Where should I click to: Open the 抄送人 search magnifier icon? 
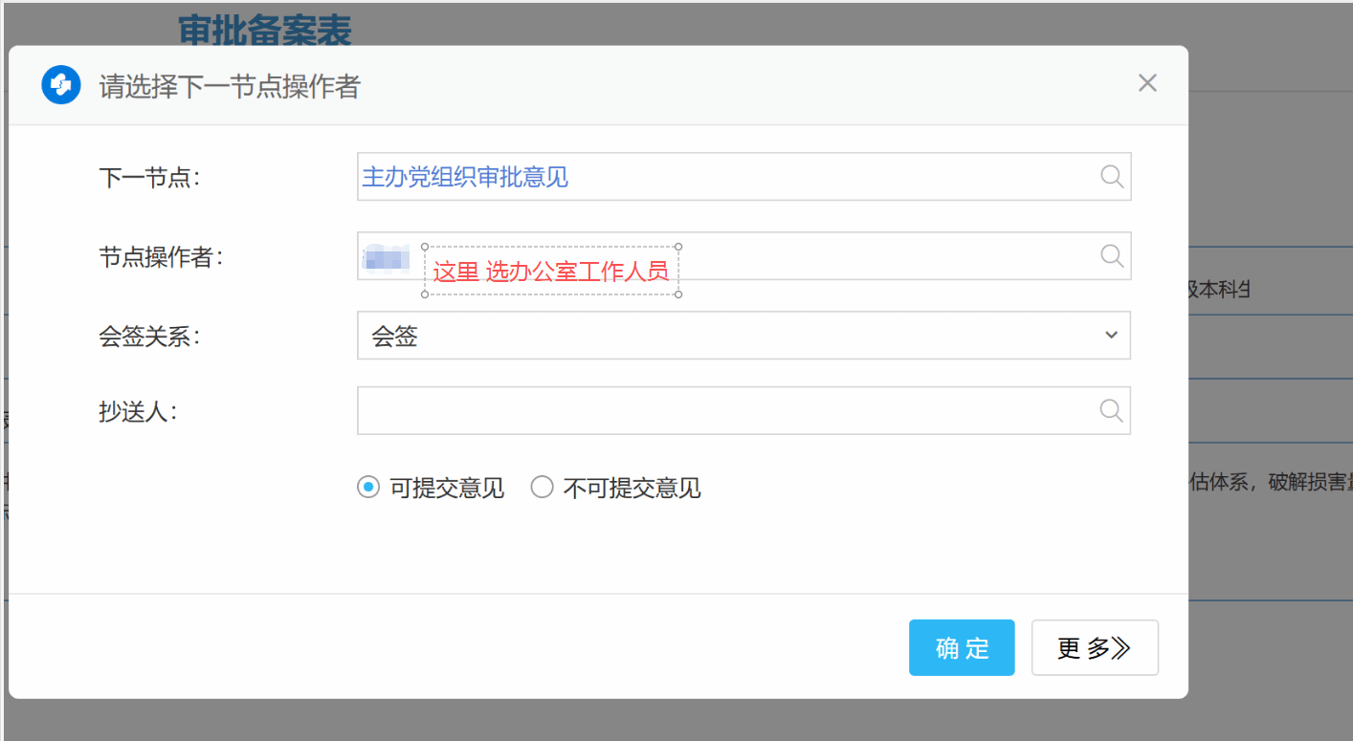1111,410
